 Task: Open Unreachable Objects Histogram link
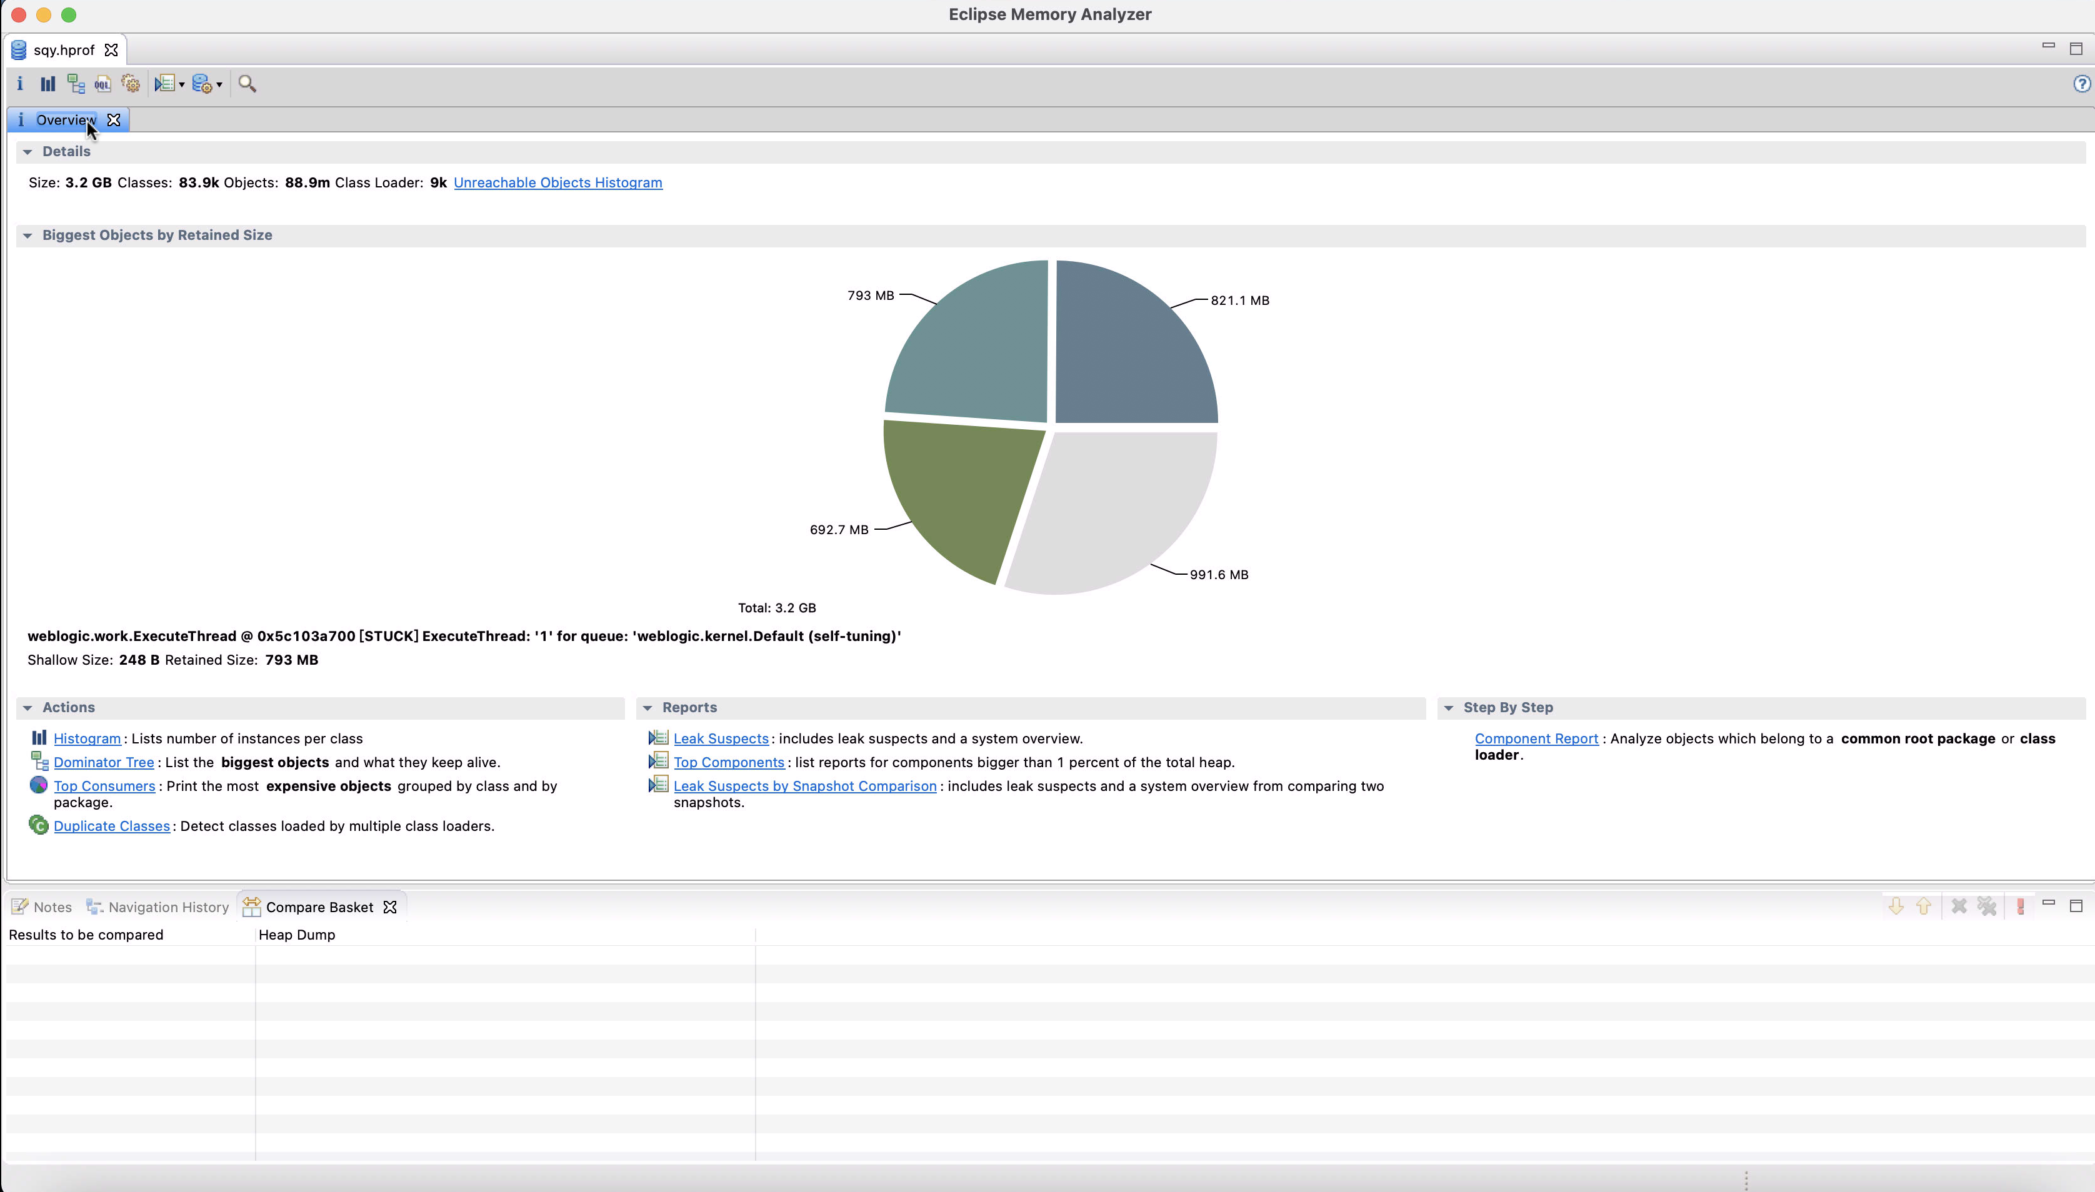(557, 182)
